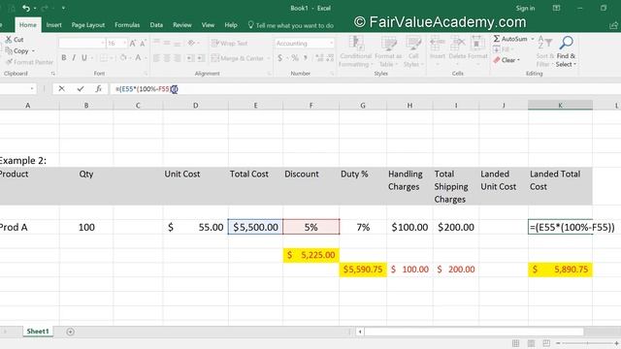Select column E header
This screenshot has width=621, height=349.
[x=255, y=106]
